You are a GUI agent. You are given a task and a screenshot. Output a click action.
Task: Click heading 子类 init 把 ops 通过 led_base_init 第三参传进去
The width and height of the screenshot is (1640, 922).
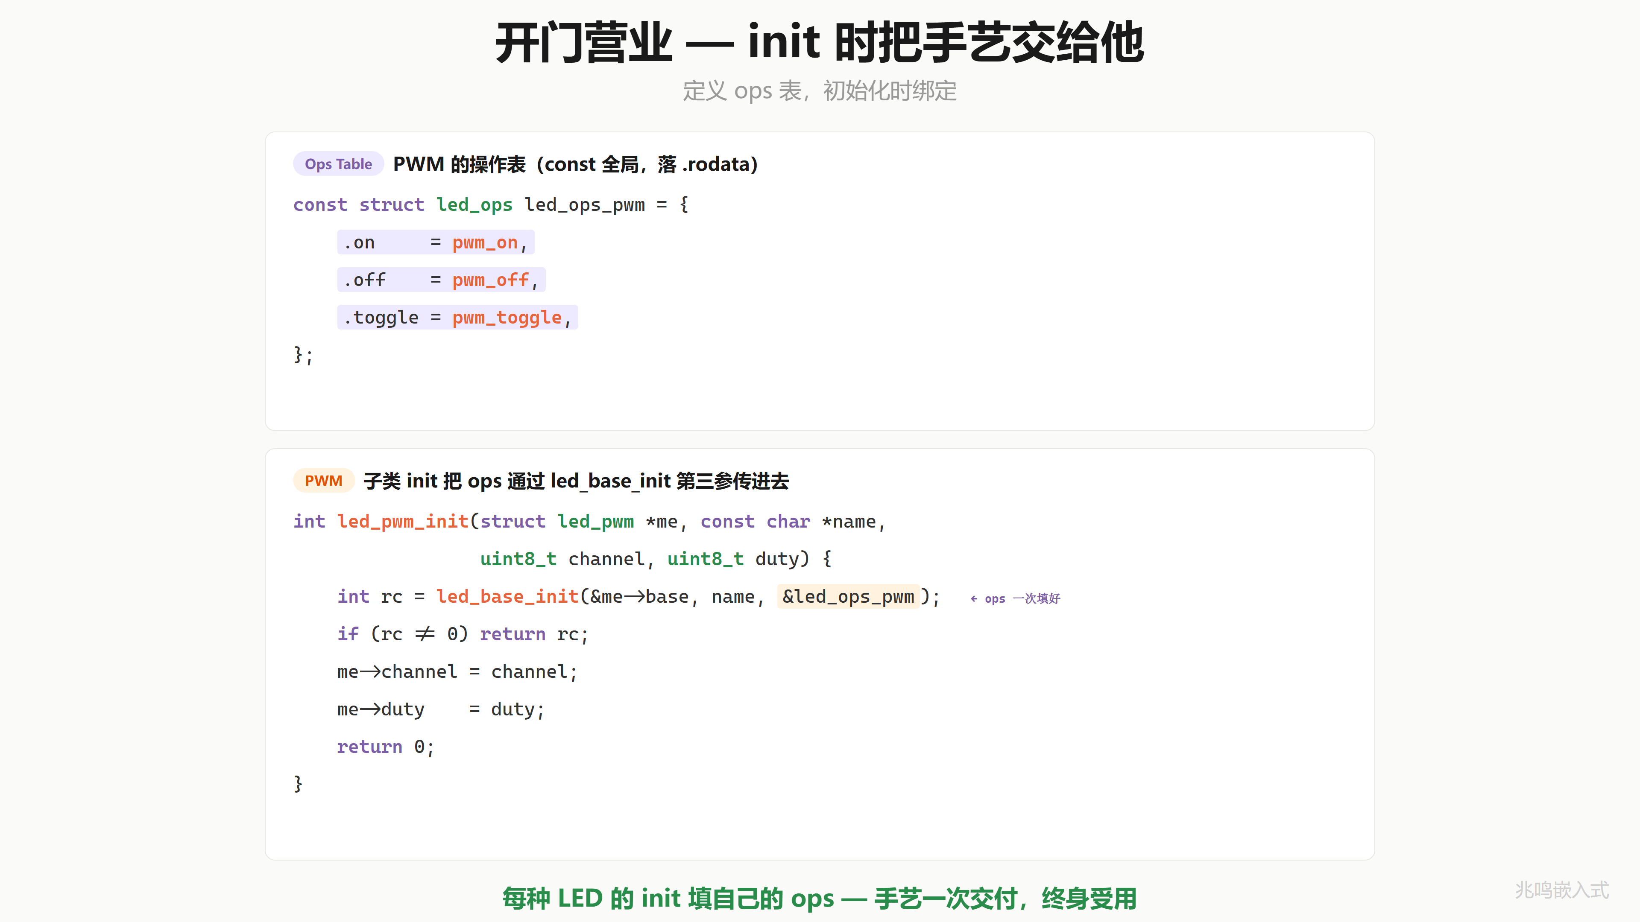pyautogui.click(x=576, y=481)
